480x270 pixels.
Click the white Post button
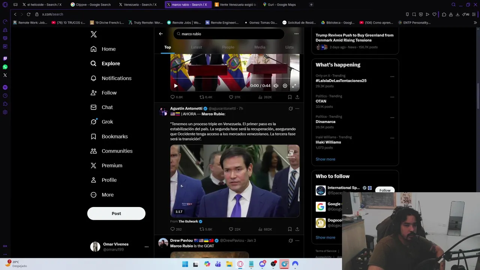116,213
